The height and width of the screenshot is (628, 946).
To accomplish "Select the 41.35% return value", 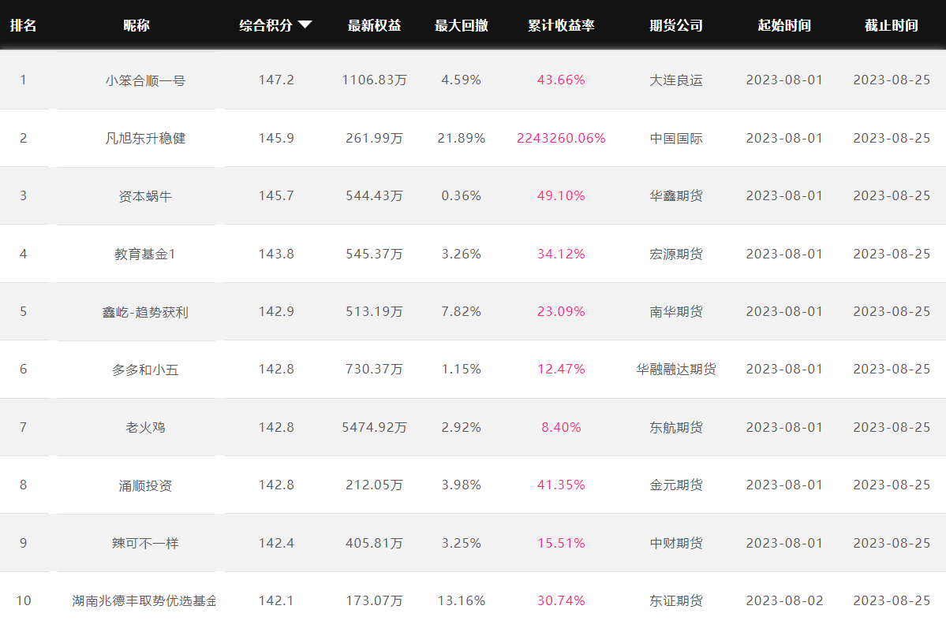I will coord(561,485).
